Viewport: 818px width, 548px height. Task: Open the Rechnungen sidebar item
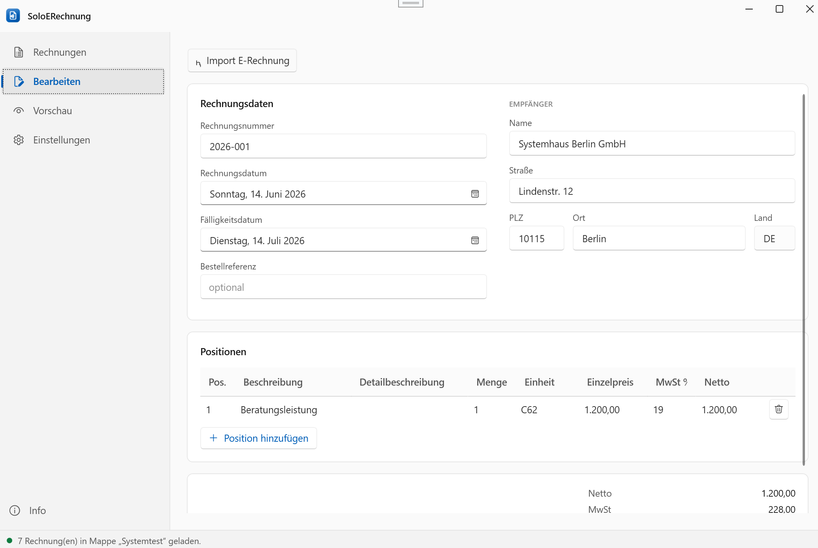83,52
